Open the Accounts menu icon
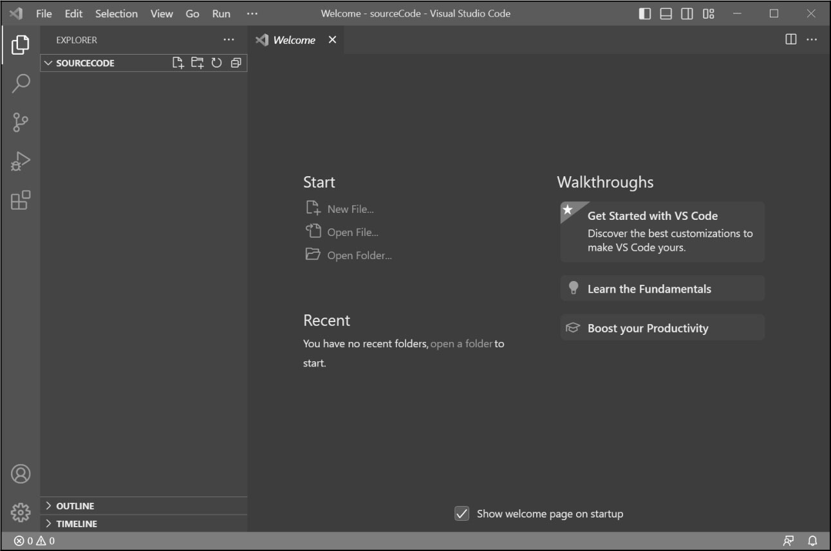Viewport: 831px width, 551px height. tap(21, 474)
